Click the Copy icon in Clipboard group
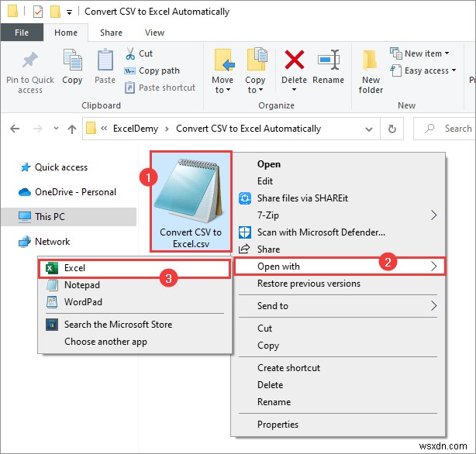 pyautogui.click(x=73, y=60)
